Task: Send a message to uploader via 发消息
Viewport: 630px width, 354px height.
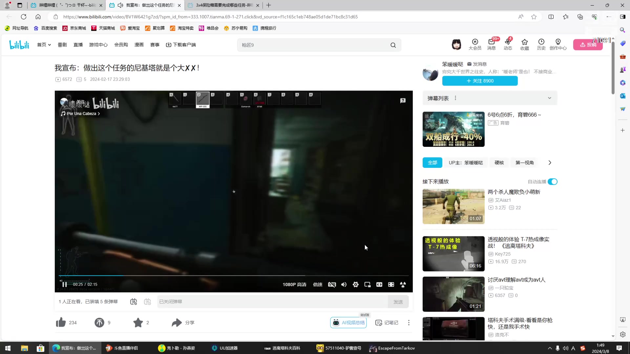Action: pyautogui.click(x=477, y=64)
